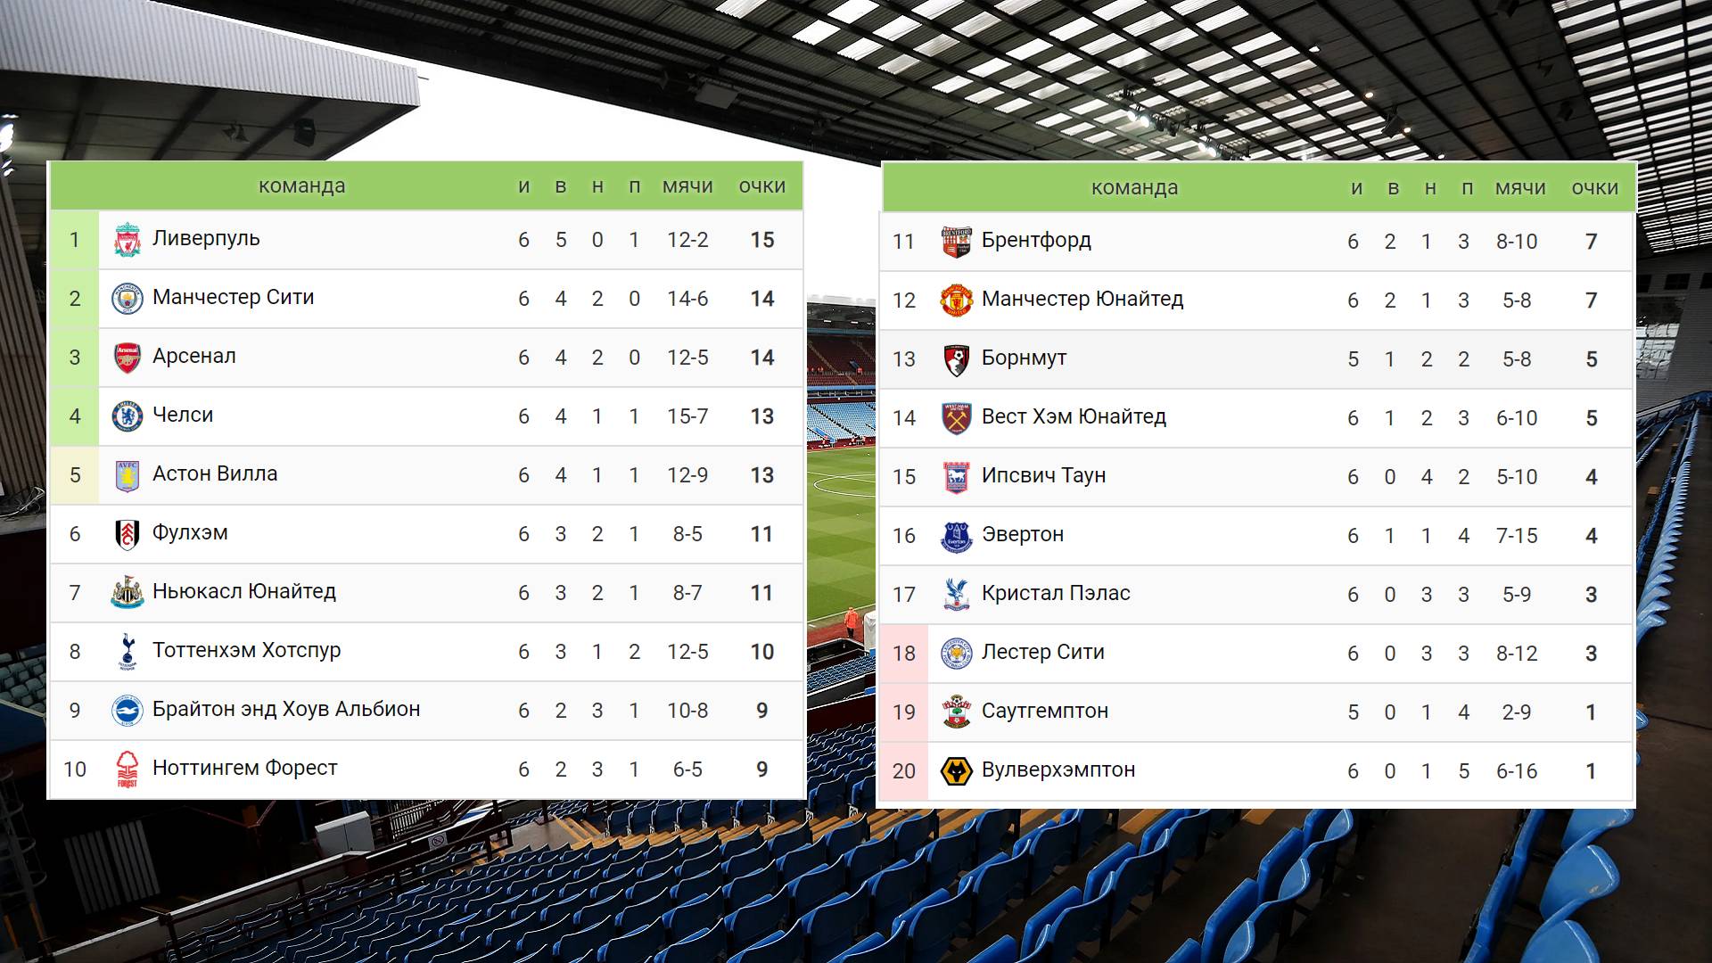Viewport: 1712px width, 963px height.
Task: Click the Liverpool club crest icon
Action: coord(128,240)
